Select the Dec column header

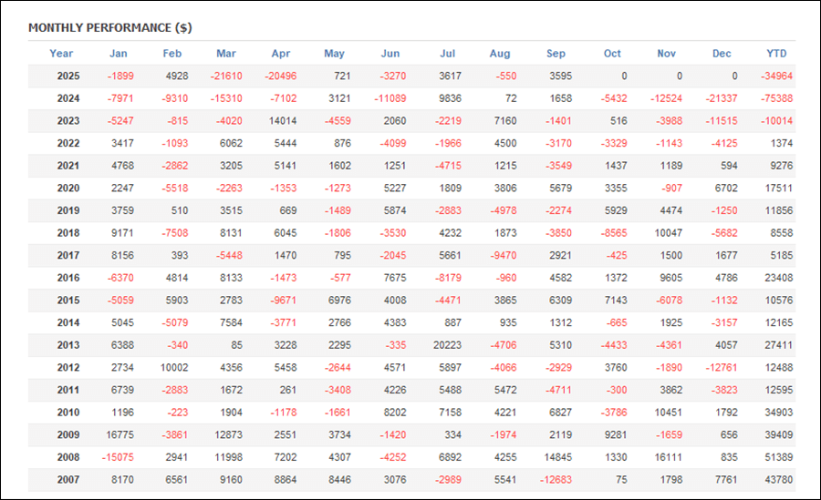722,54
